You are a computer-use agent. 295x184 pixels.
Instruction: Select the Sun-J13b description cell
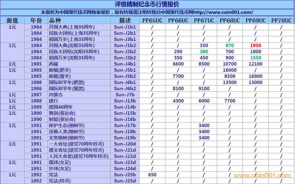[125, 101]
